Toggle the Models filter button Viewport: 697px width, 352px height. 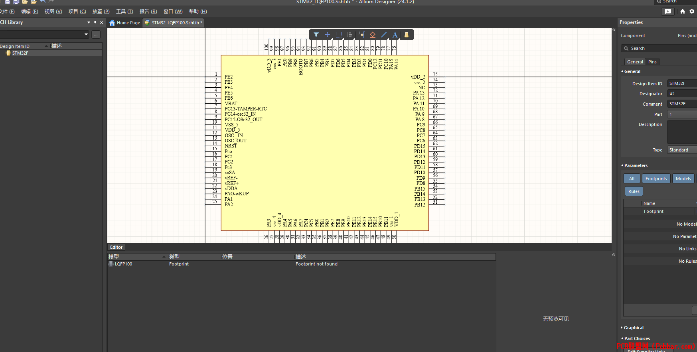coord(683,179)
